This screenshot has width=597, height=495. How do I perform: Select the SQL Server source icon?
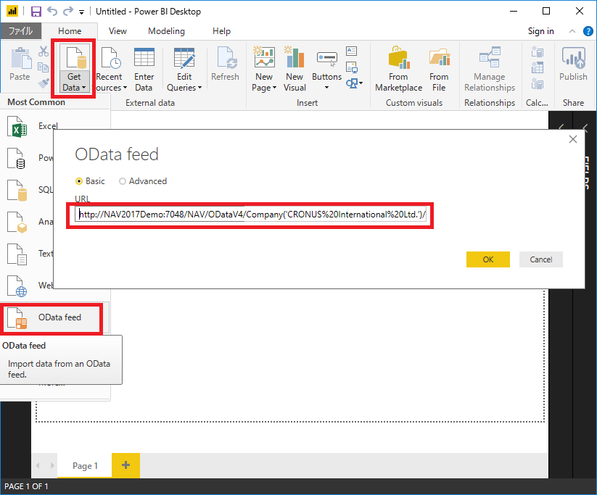tap(17, 190)
